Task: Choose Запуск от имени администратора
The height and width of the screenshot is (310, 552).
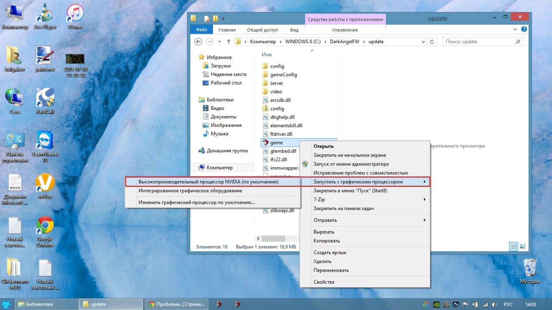Action: [x=365, y=164]
